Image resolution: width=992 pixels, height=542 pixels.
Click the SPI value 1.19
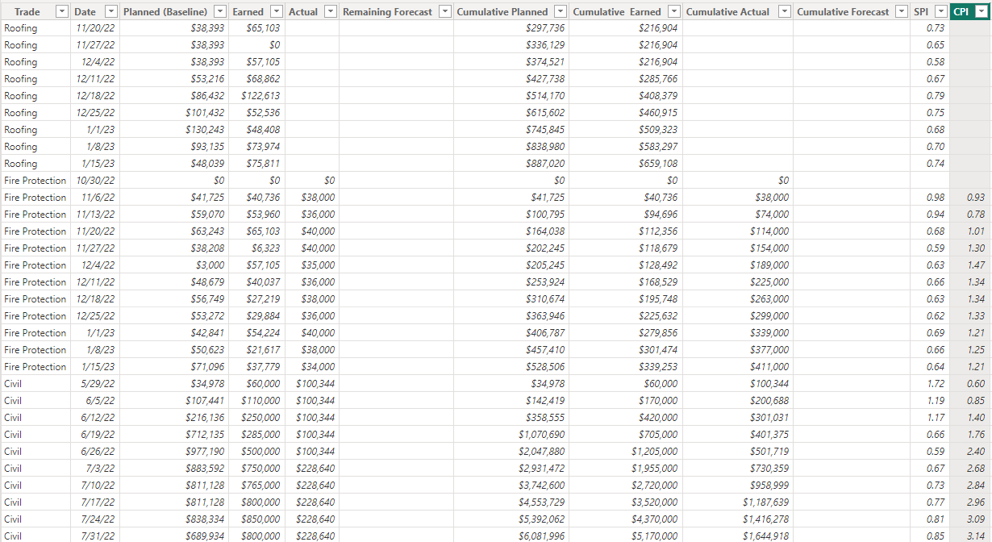pyautogui.click(x=936, y=401)
